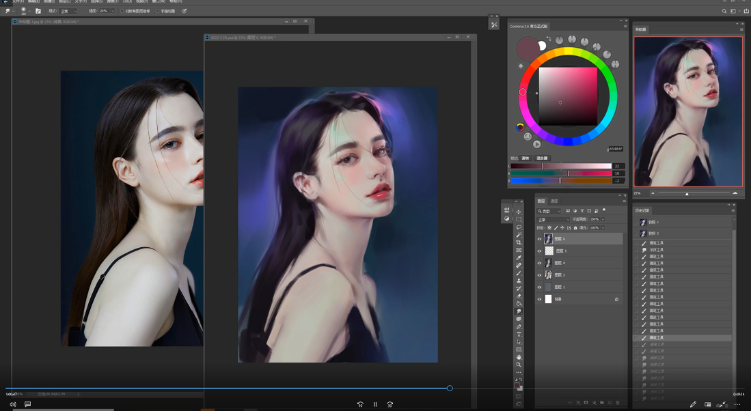Select the Healing Brush tool
Image resolution: width=751 pixels, height=411 pixels.
tap(519, 265)
